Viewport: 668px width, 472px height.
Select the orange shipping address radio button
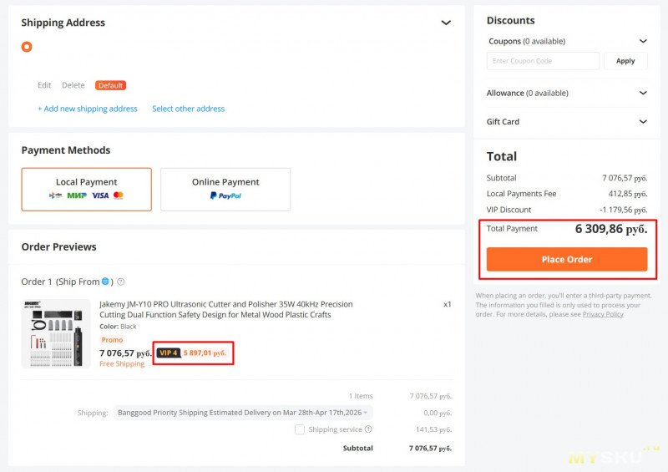pos(27,47)
